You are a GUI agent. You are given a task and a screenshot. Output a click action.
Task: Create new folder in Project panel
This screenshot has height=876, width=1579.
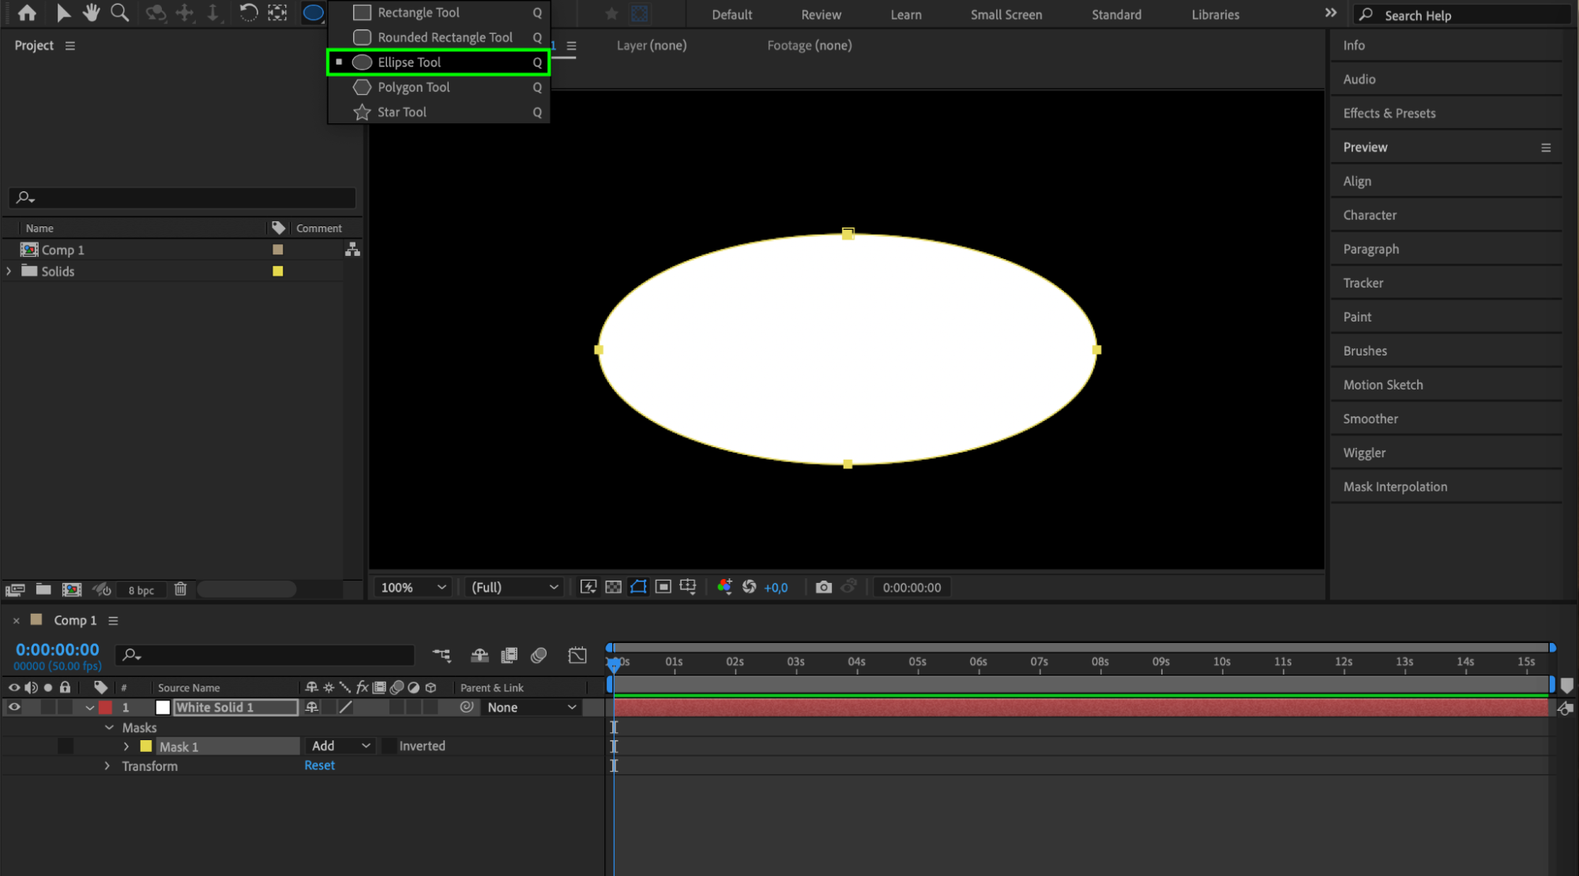[43, 589]
